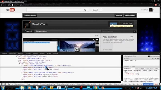The width and height of the screenshot is (161, 90).
Task: Open the Profiles DevTools tab
Action: (42, 53)
